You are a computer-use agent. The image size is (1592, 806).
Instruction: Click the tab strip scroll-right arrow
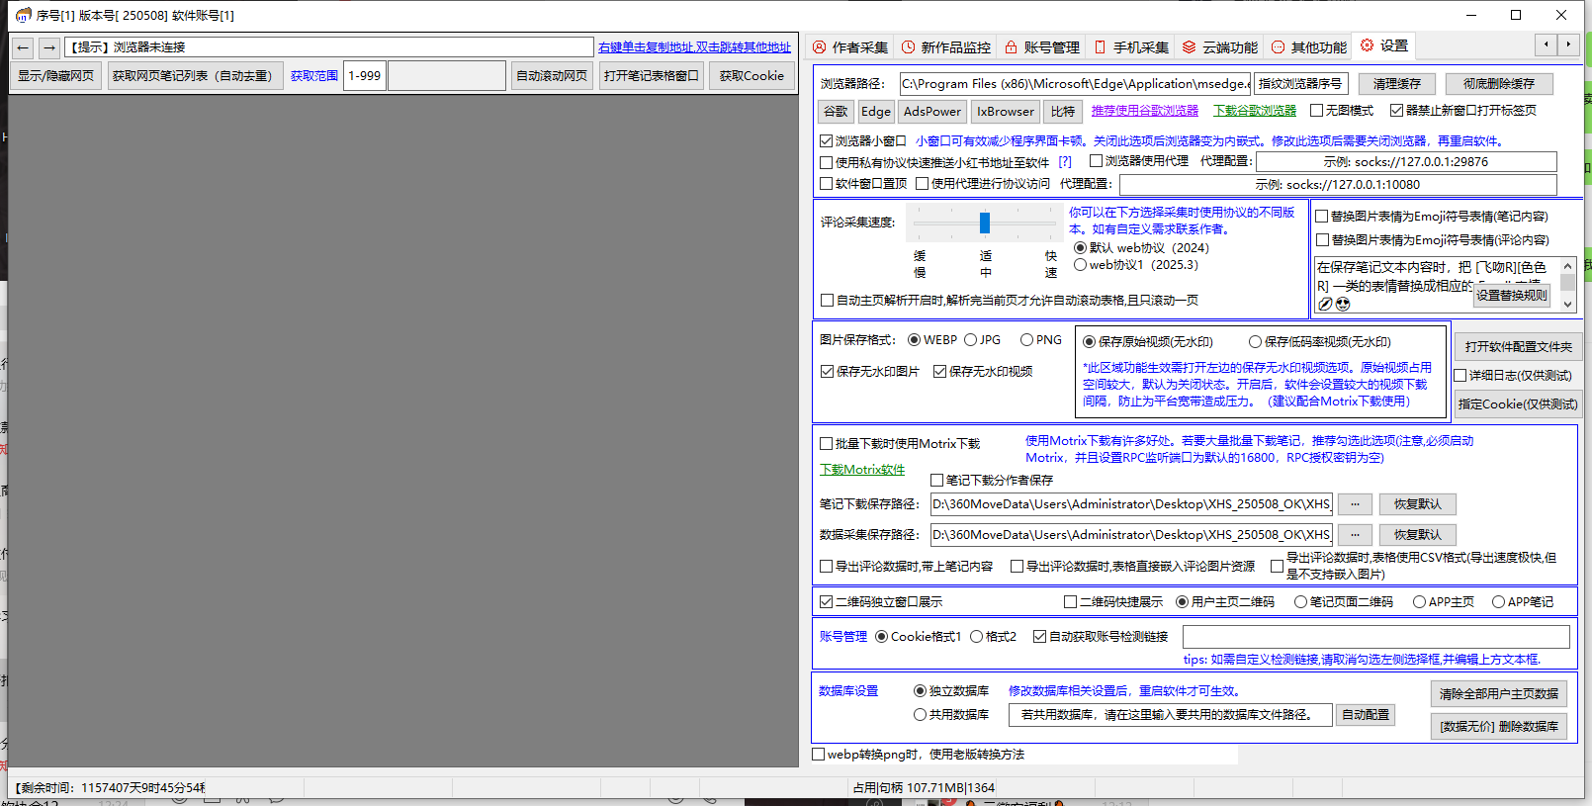pos(1568,45)
